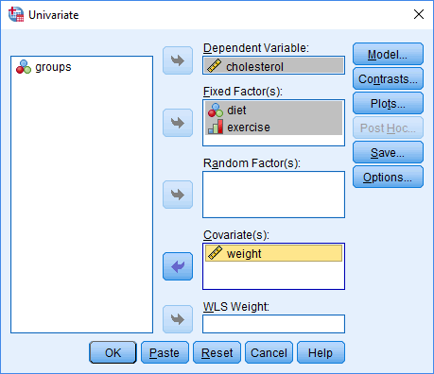Close the Univariate dialog window

(419, 14)
